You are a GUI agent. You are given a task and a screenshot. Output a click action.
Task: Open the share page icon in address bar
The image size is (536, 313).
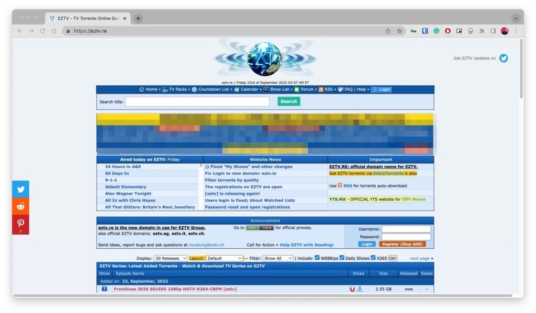point(388,31)
